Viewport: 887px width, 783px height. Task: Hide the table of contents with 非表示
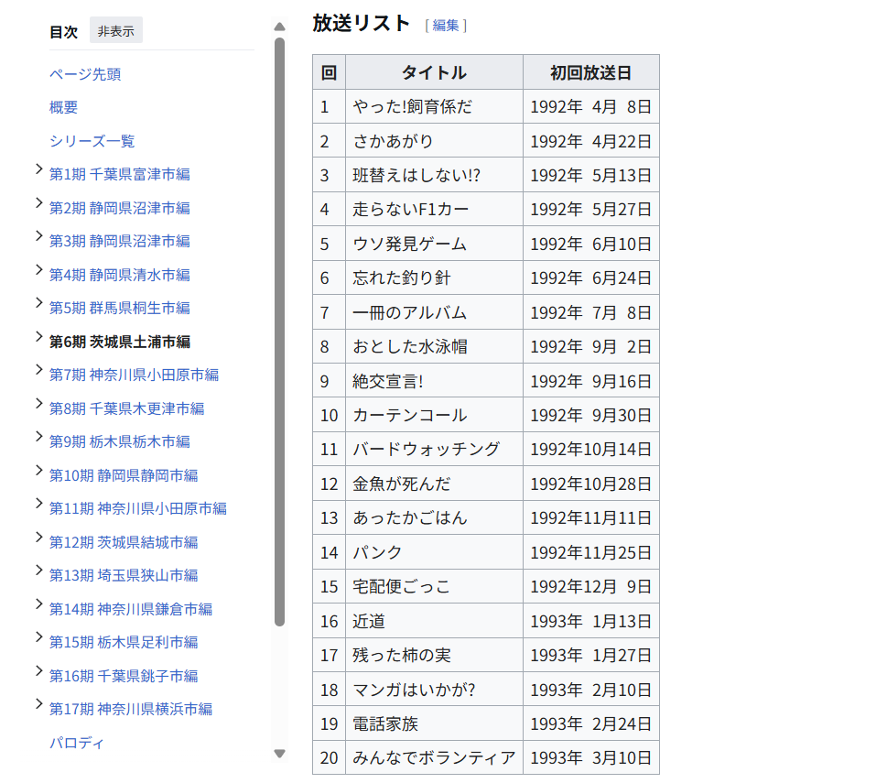pos(115,31)
